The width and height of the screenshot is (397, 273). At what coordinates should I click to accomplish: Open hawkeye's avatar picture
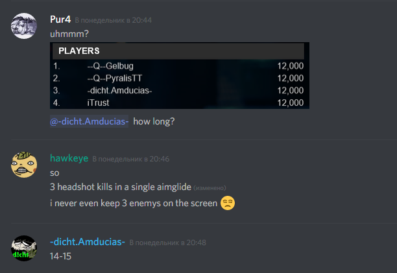(x=24, y=165)
